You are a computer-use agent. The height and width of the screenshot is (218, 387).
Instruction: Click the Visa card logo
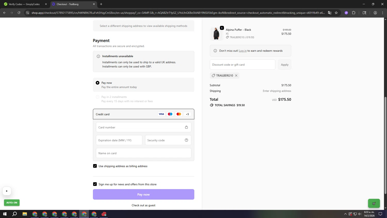161,114
